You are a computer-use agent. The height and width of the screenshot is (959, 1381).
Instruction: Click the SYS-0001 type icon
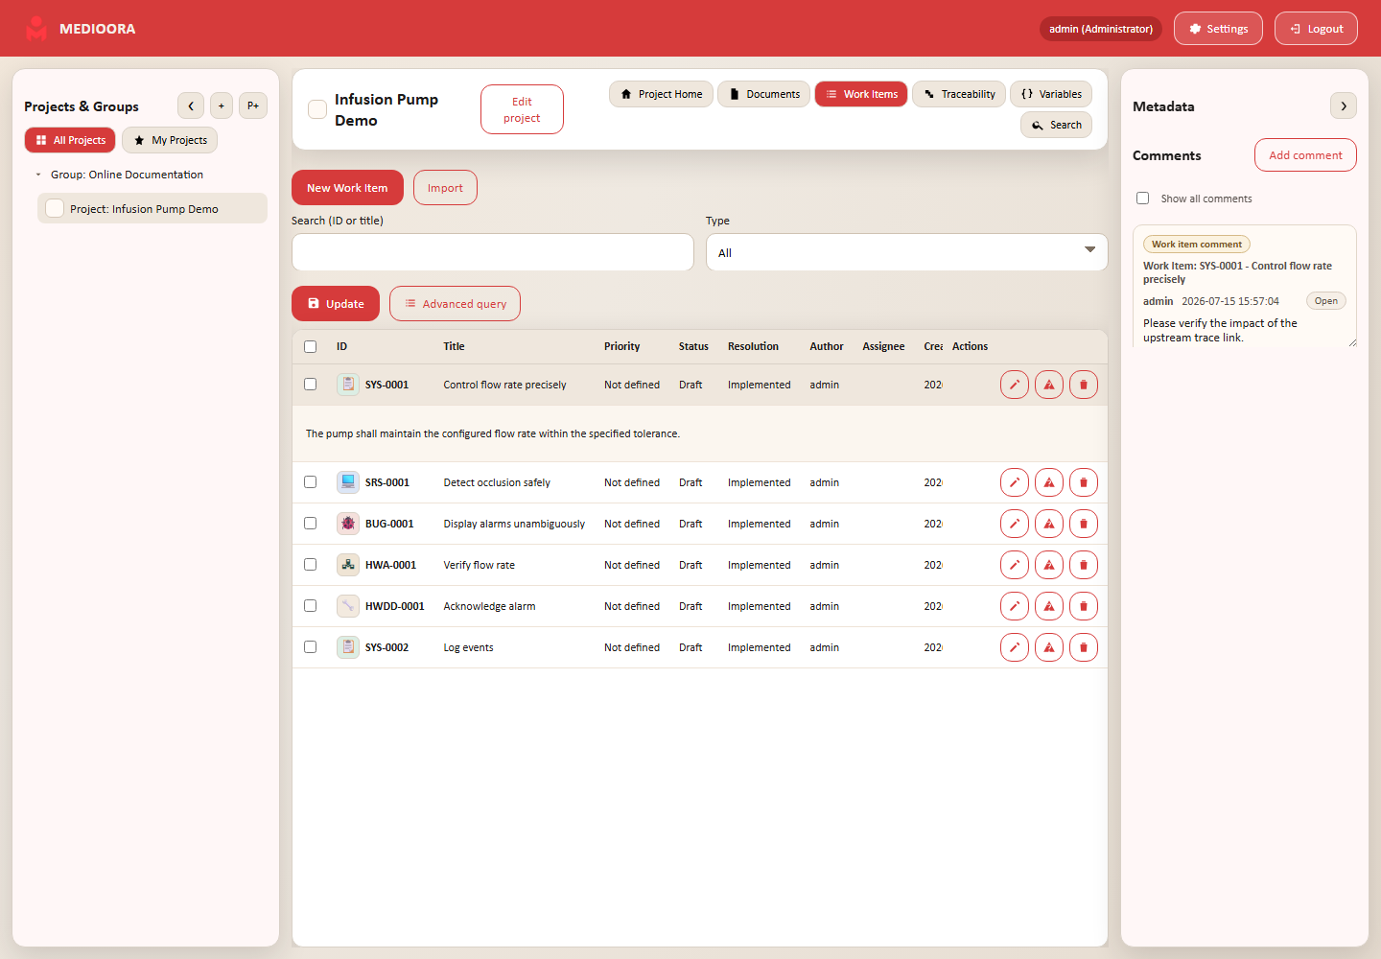[x=348, y=385]
